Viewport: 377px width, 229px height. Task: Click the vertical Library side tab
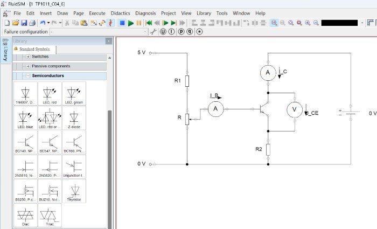5,50
